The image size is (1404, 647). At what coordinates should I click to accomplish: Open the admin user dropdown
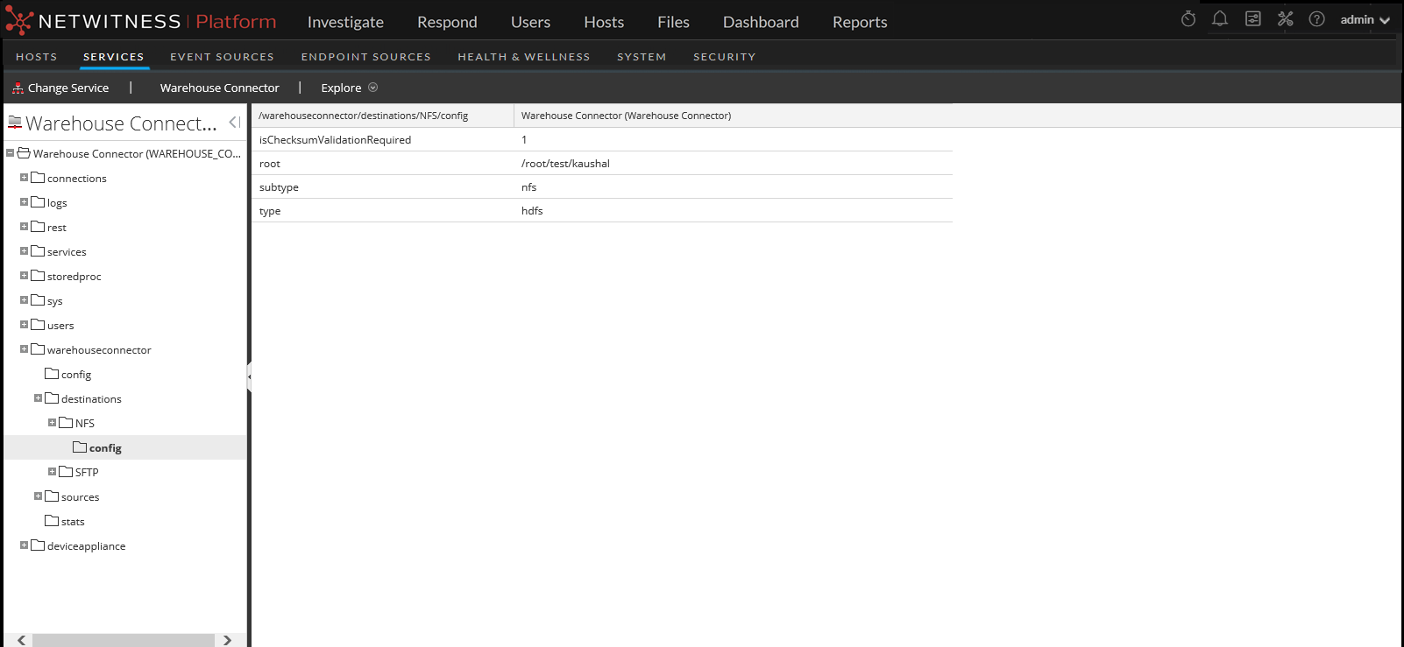(1365, 19)
